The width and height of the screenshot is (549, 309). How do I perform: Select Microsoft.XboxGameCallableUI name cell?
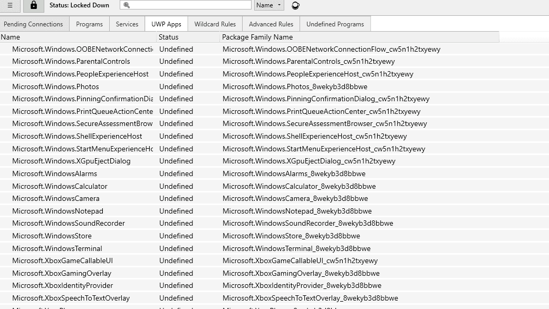[62, 260]
